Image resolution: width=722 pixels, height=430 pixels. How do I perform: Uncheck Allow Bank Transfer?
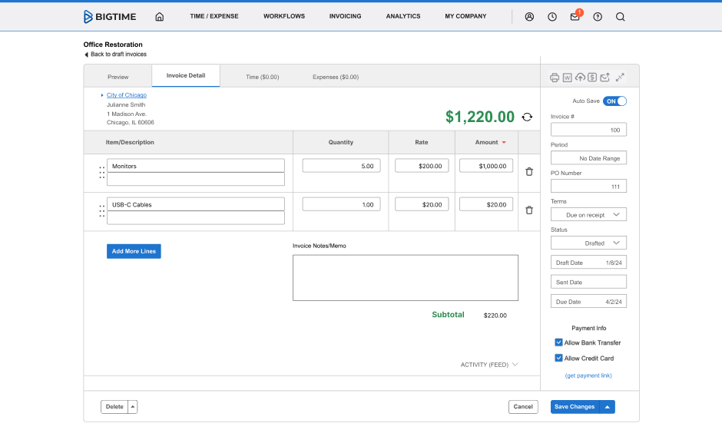click(558, 342)
